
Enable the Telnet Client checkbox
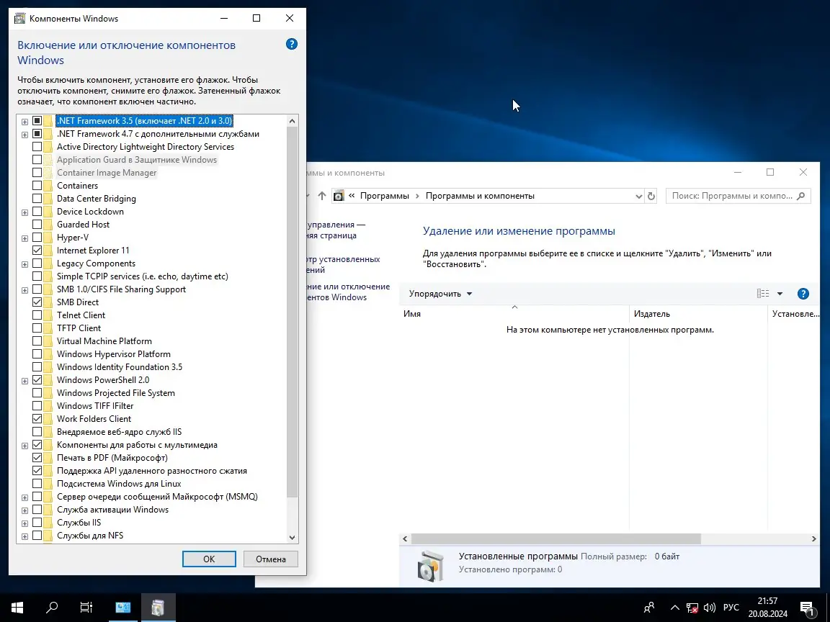click(37, 315)
